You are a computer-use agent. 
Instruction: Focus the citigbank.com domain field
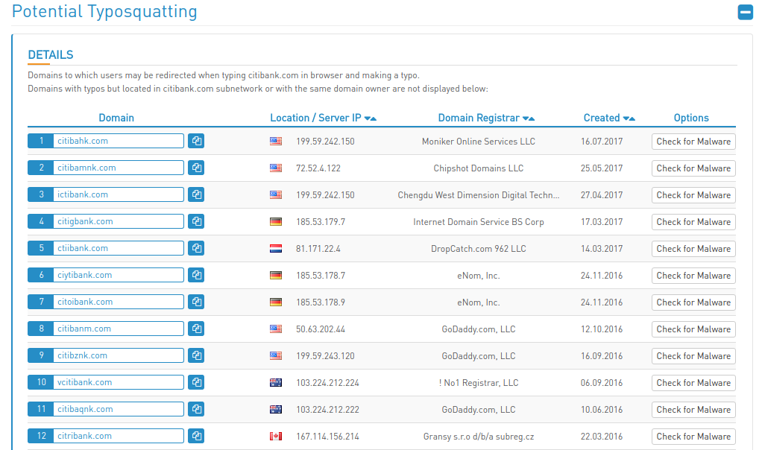(118, 221)
